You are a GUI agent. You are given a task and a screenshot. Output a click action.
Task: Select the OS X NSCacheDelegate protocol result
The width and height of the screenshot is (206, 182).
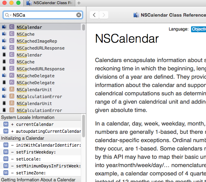pyautogui.click(x=41, y=76)
